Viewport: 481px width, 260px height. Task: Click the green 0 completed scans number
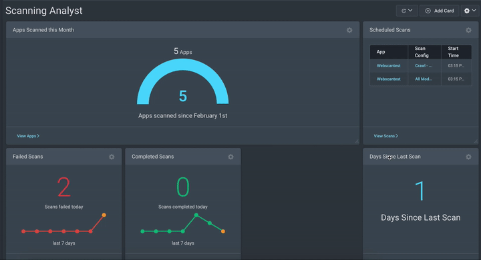(183, 187)
